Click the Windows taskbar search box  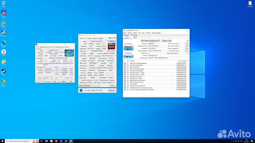[22, 141]
